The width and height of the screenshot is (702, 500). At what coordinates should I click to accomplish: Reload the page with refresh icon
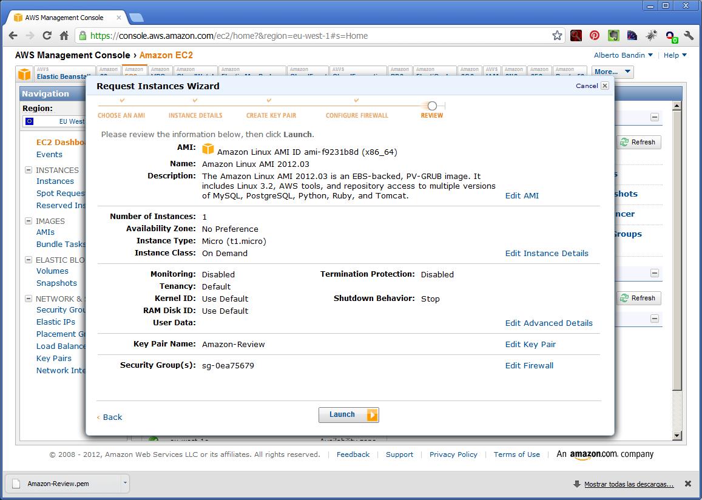[47, 36]
